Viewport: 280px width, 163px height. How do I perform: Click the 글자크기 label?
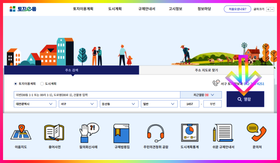click(x=259, y=9)
